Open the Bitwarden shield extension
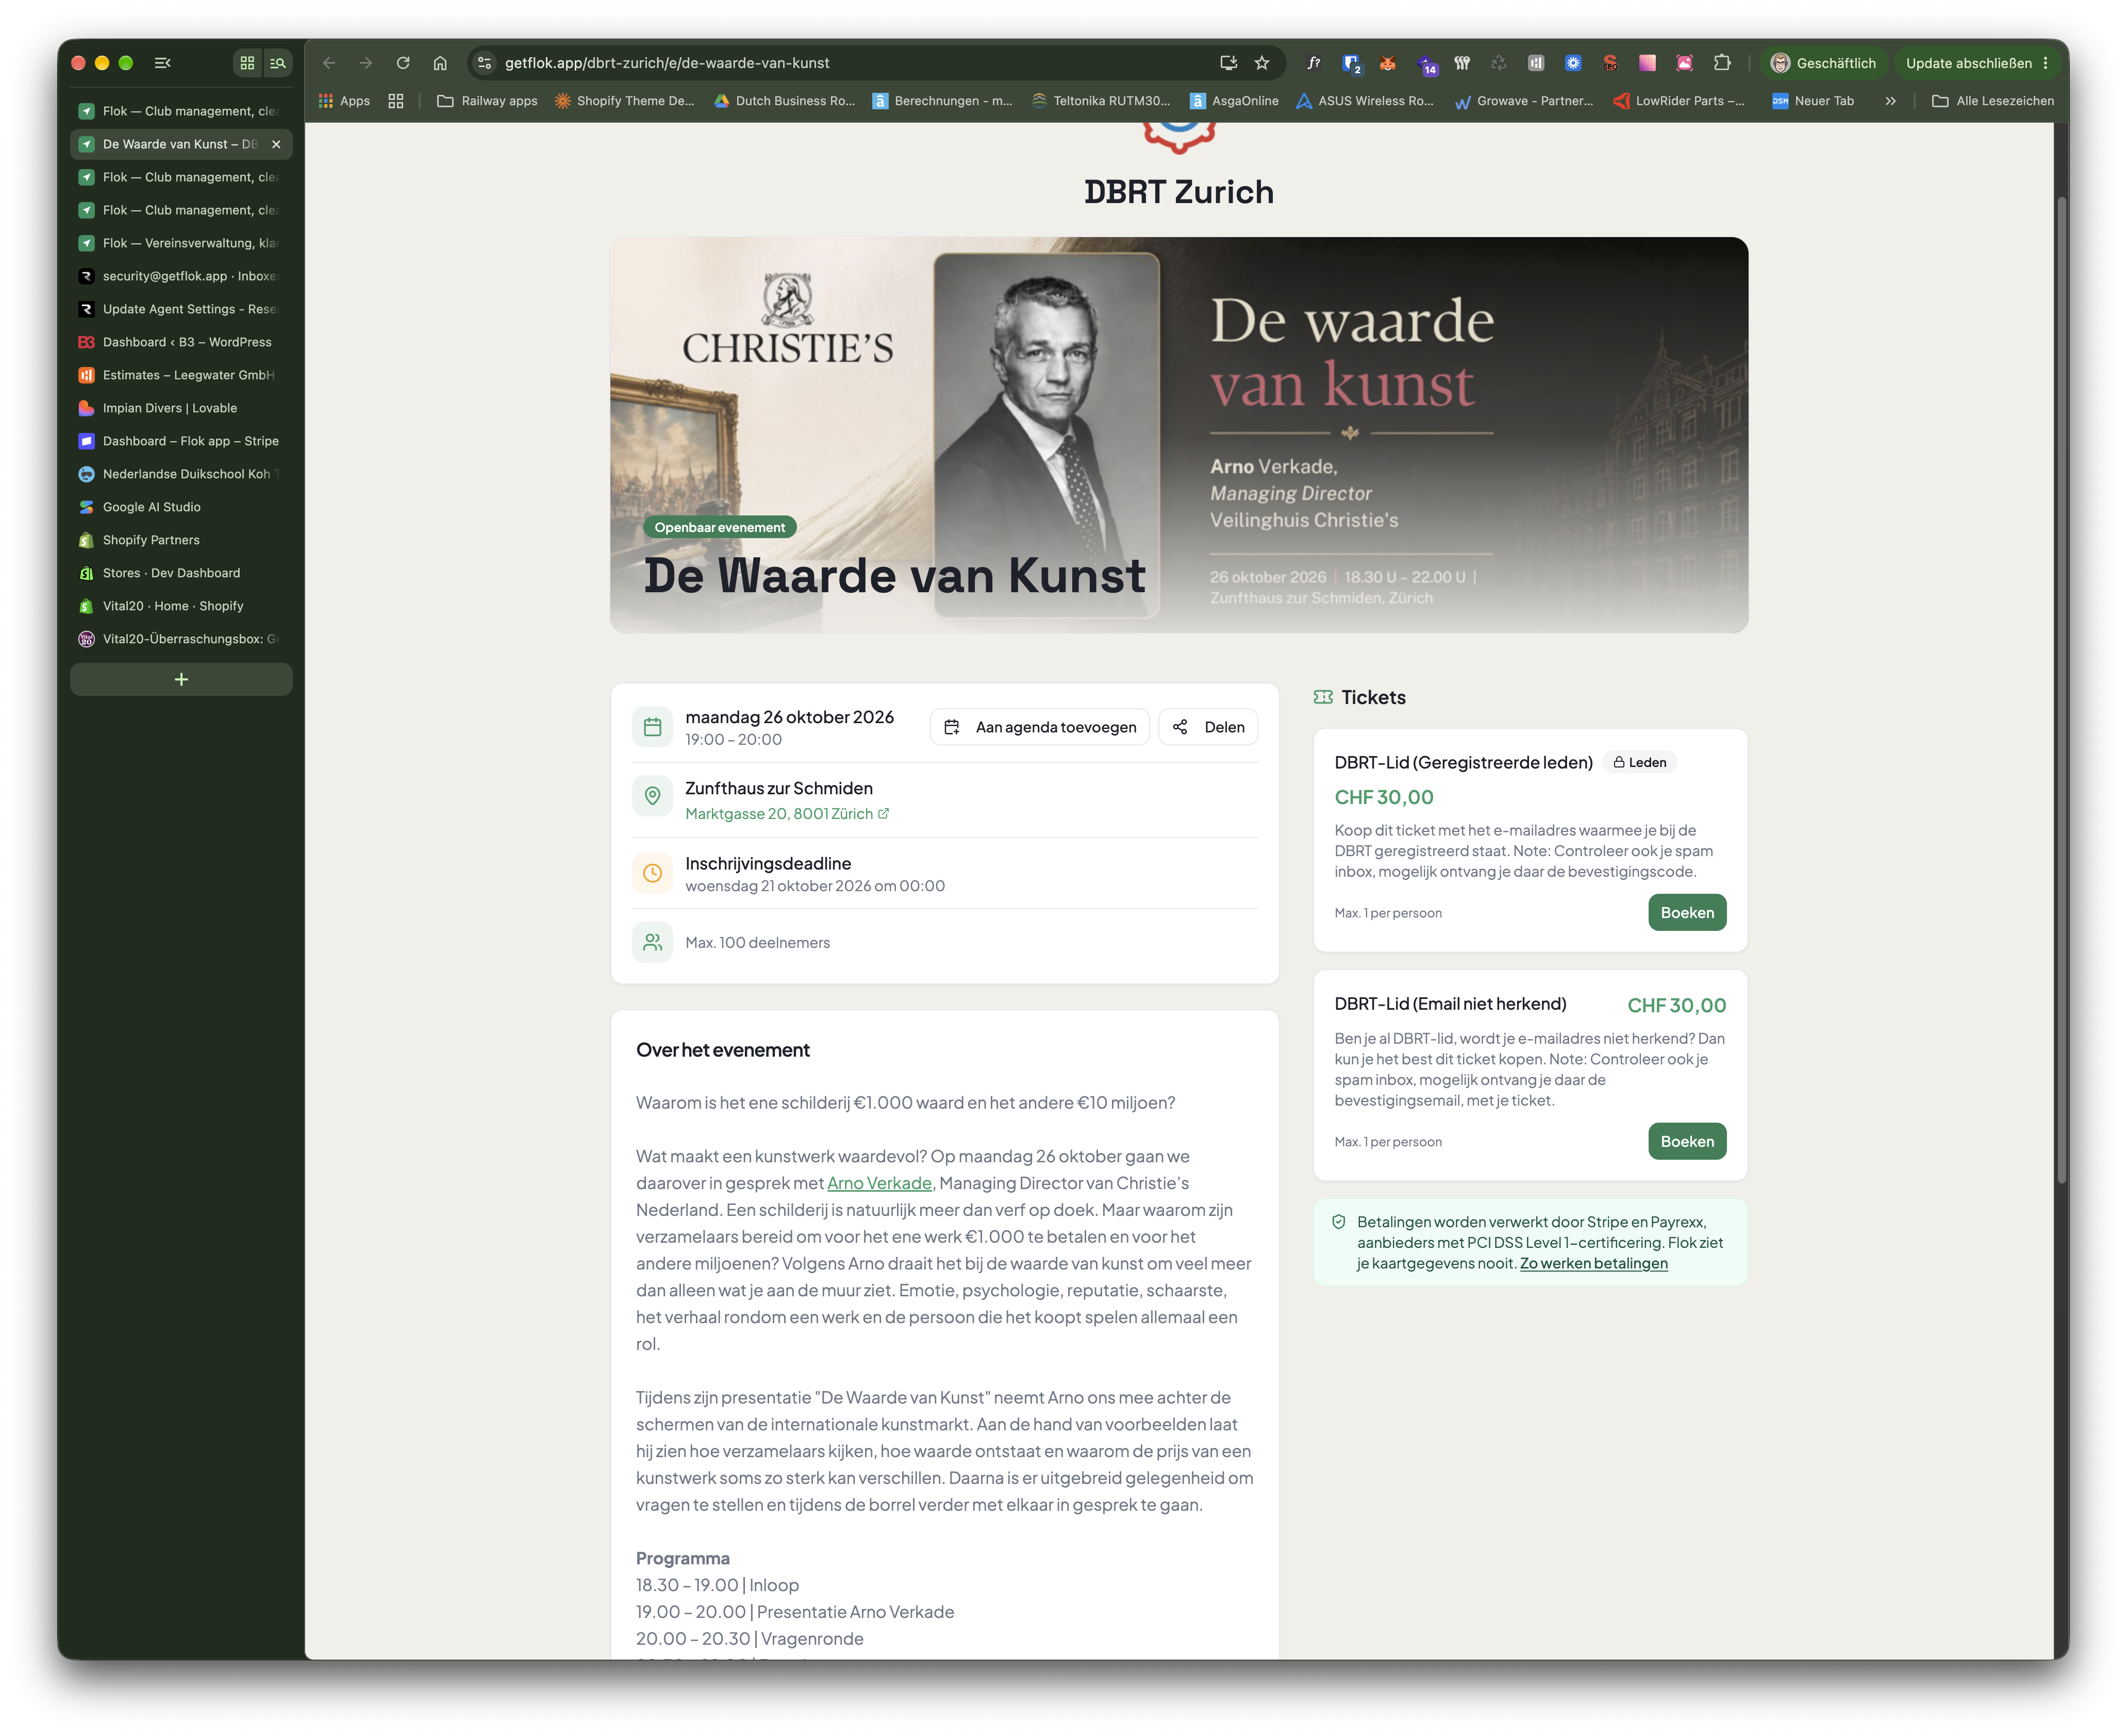The height and width of the screenshot is (1736, 2127). (x=1351, y=63)
